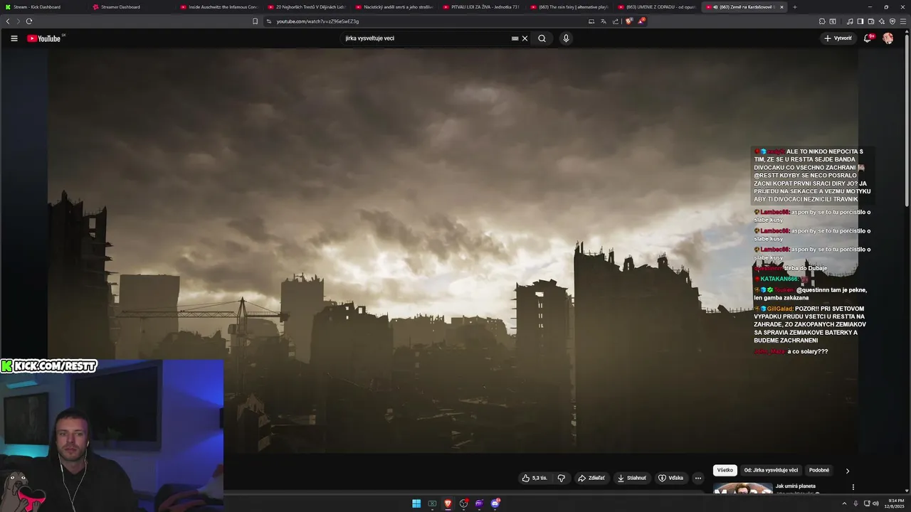911x512 pixels.
Task: Share the video using Zdieľať
Action: pyautogui.click(x=591, y=478)
